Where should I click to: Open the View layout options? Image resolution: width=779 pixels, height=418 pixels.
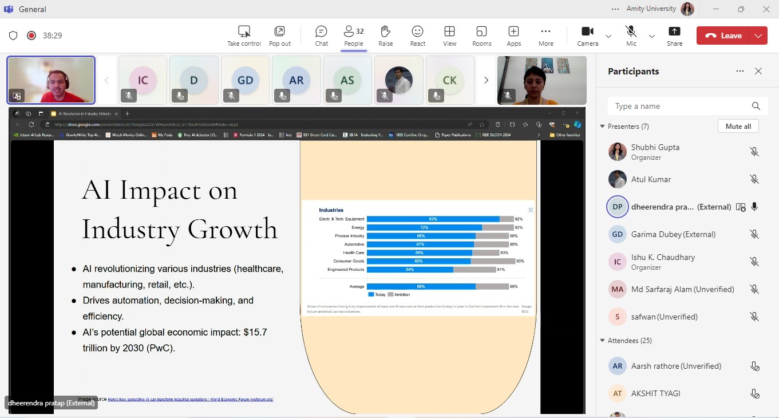pos(450,36)
